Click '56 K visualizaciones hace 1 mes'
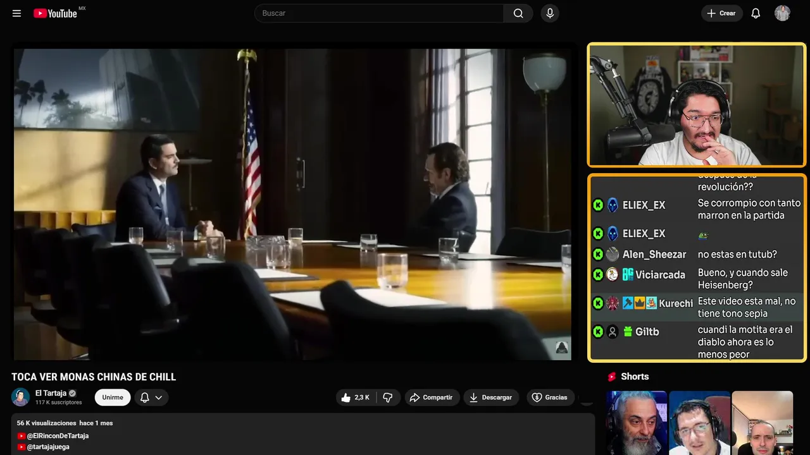The image size is (810, 455). (x=65, y=423)
